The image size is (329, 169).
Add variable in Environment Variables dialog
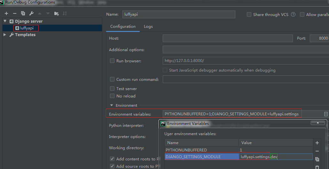pyautogui.click(x=317, y=143)
